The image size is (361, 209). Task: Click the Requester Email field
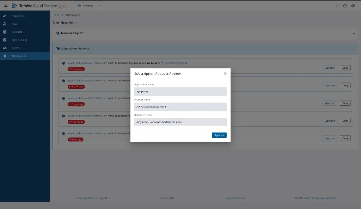180,122
